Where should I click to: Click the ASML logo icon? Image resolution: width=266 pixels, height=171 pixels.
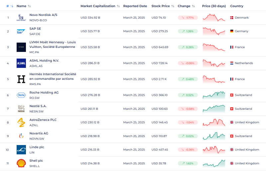coord(21,63)
